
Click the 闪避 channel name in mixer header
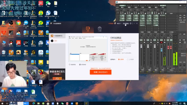pos(149,7)
